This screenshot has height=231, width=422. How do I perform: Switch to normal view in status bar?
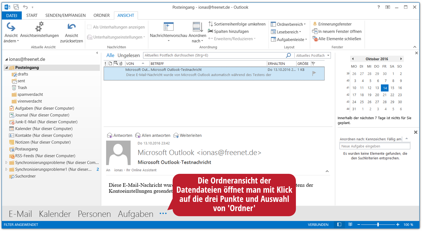pos(339,224)
